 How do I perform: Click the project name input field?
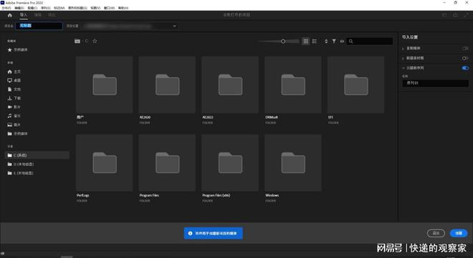pyautogui.click(x=39, y=26)
